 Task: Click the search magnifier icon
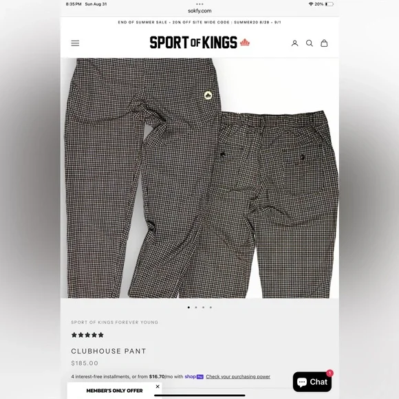click(310, 43)
